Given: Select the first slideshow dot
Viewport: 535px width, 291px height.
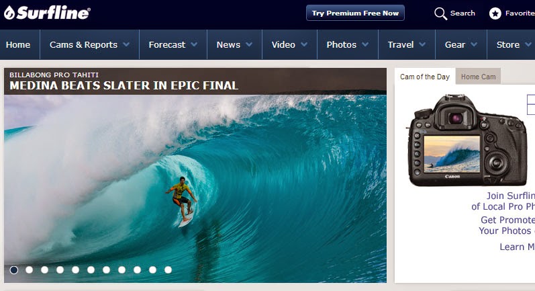Looking at the screenshot, I should tap(14, 270).
